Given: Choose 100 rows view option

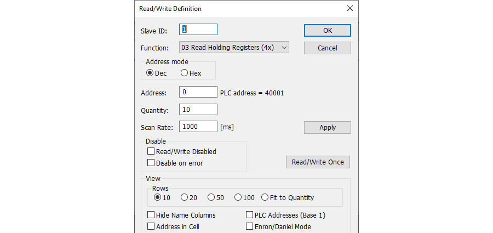Looking at the screenshot, I should (244, 198).
